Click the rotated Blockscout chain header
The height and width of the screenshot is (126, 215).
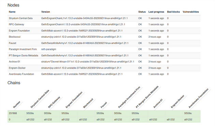pos(88,103)
